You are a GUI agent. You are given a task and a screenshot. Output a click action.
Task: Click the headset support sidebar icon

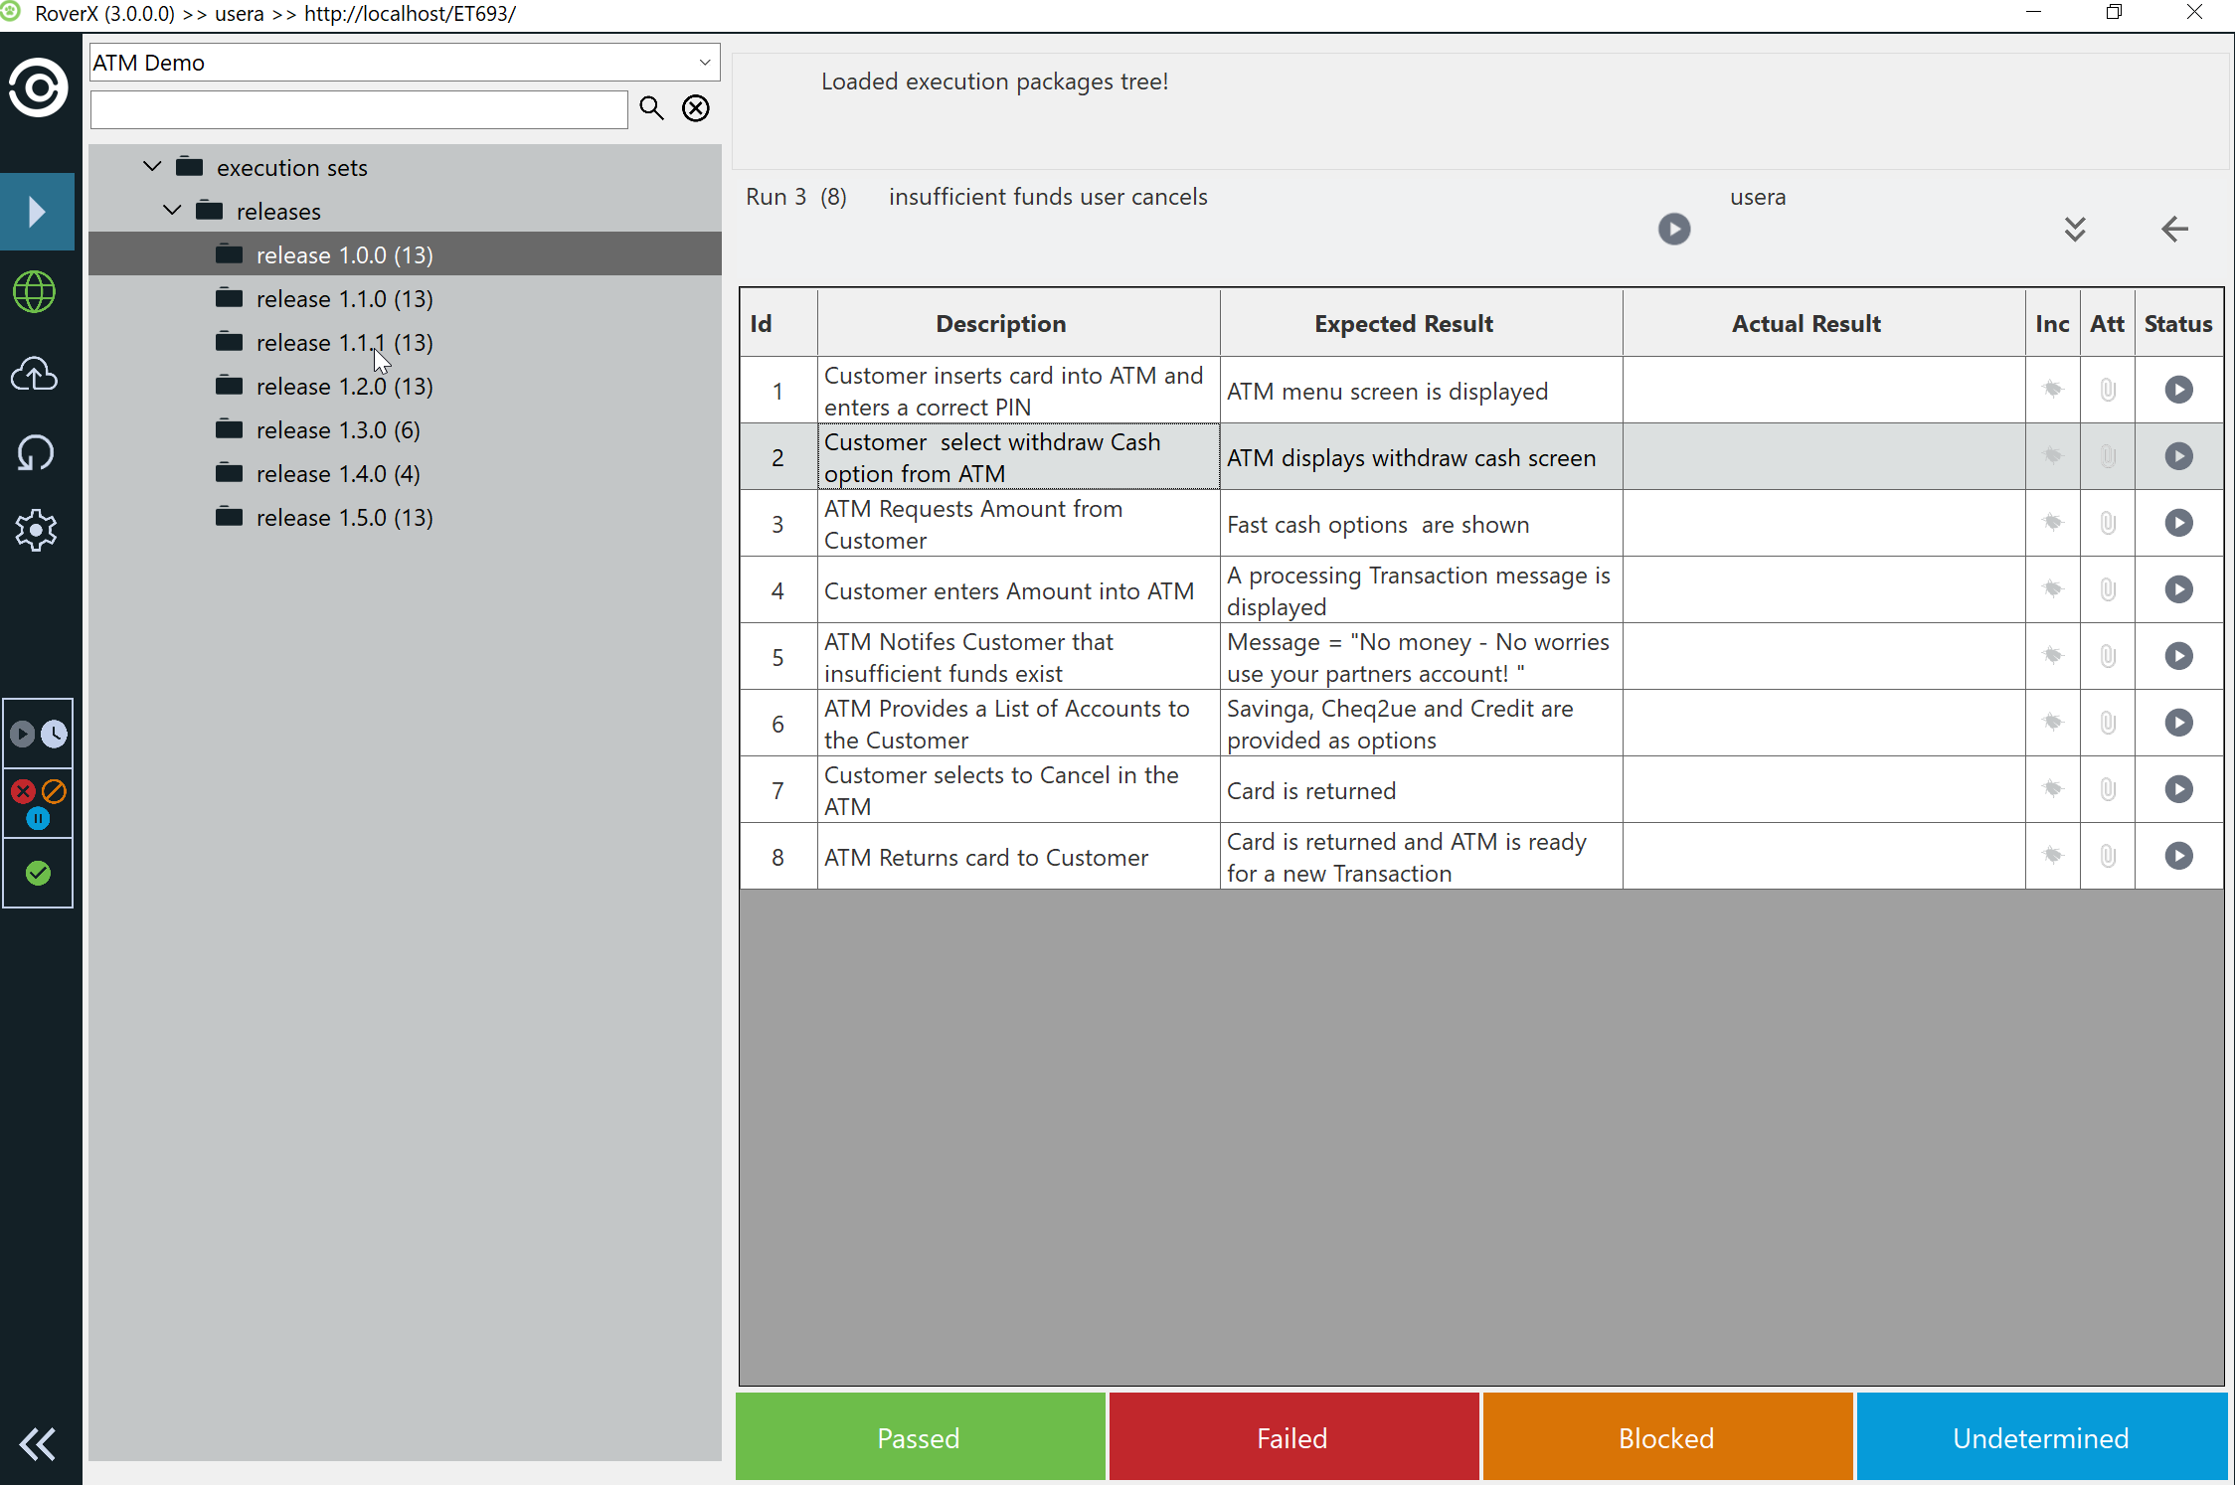point(35,452)
